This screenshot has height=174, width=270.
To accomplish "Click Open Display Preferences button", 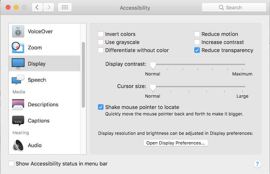I will click(176, 143).
